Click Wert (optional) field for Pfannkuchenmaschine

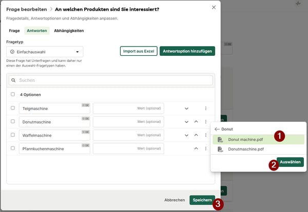pyautogui.click(x=128, y=149)
